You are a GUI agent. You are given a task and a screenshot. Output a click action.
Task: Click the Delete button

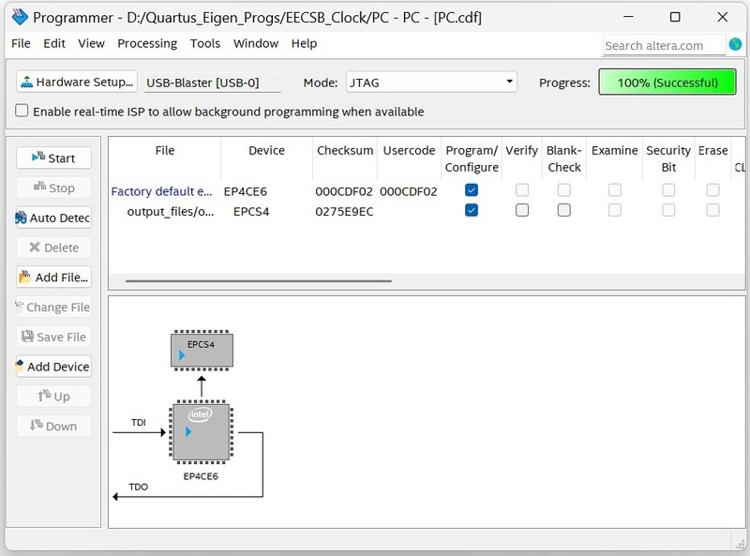tap(53, 248)
